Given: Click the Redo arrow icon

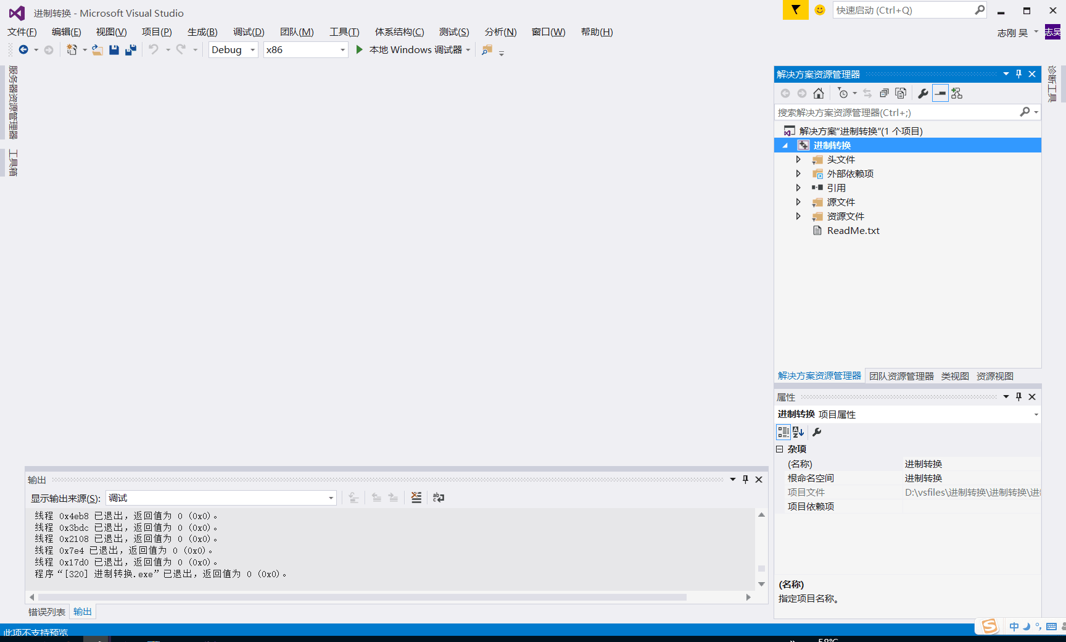Looking at the screenshot, I should click(x=181, y=50).
